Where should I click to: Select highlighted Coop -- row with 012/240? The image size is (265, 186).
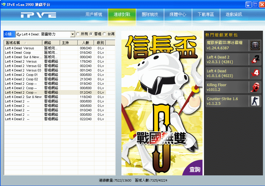pos(55,92)
